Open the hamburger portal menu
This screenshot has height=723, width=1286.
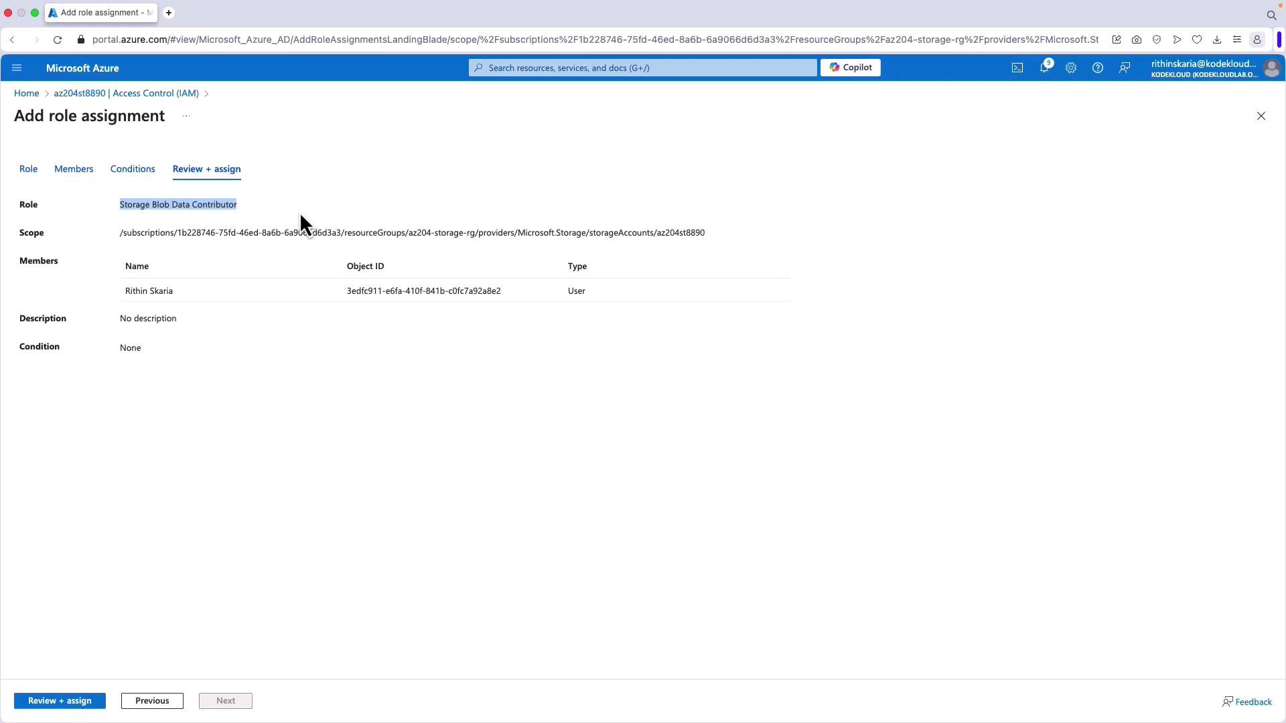pos(17,68)
